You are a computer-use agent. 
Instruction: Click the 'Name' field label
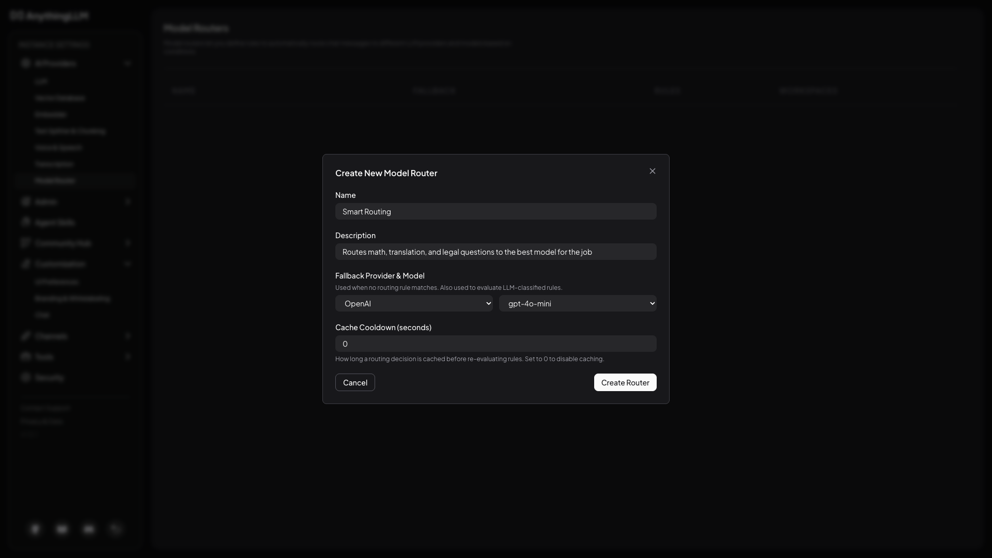345,195
